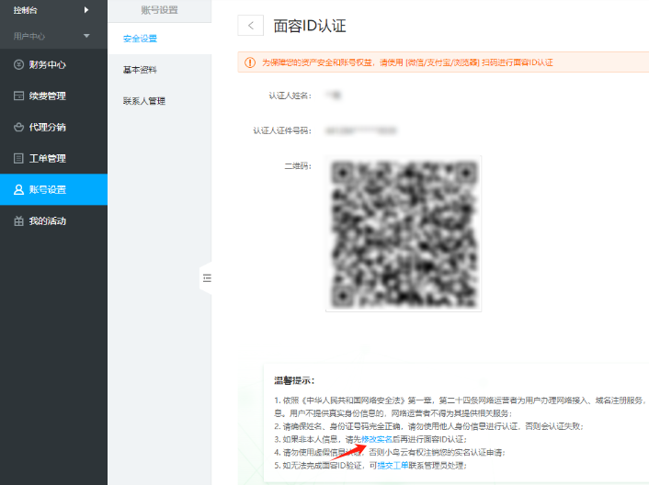Click the 工单管理 list icon
Screen dimensions: 649x485
[18, 158]
